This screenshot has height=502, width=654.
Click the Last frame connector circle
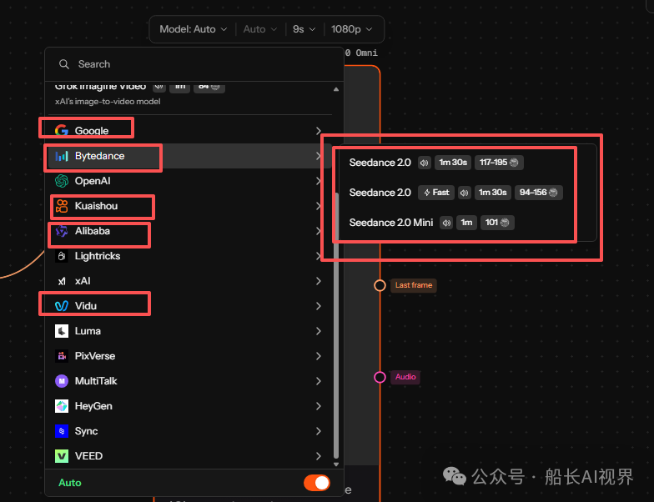[x=380, y=285]
